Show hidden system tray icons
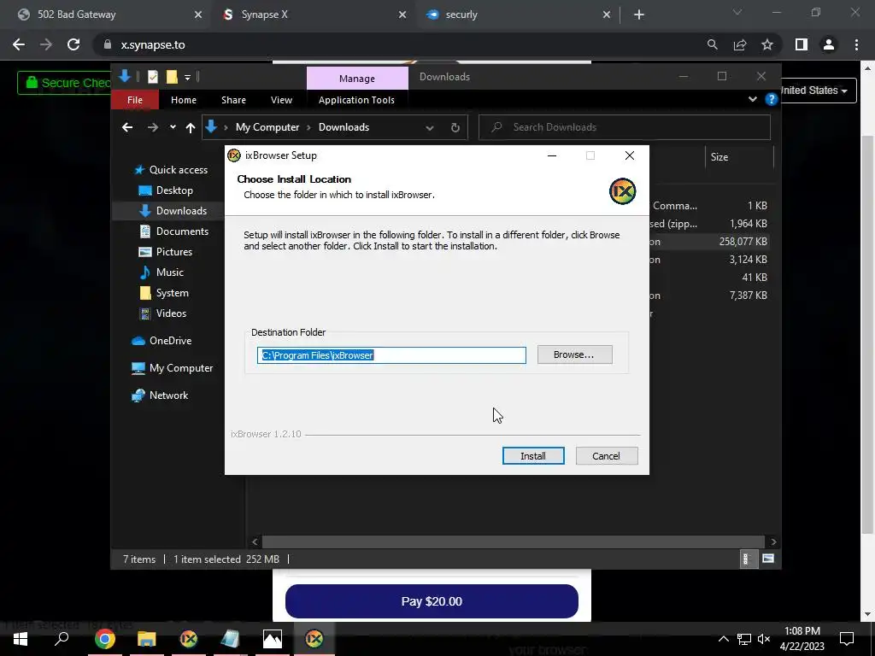The image size is (875, 656). 723,639
